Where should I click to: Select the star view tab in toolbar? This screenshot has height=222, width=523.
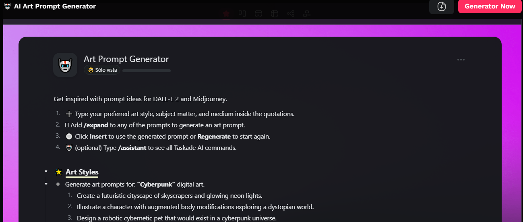[x=226, y=14]
